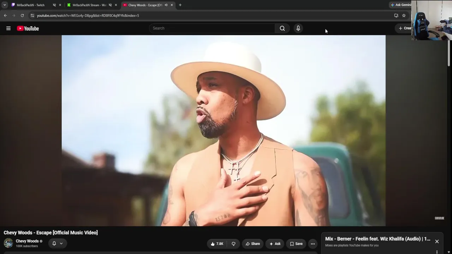Install app icon in address bar

pos(396,16)
